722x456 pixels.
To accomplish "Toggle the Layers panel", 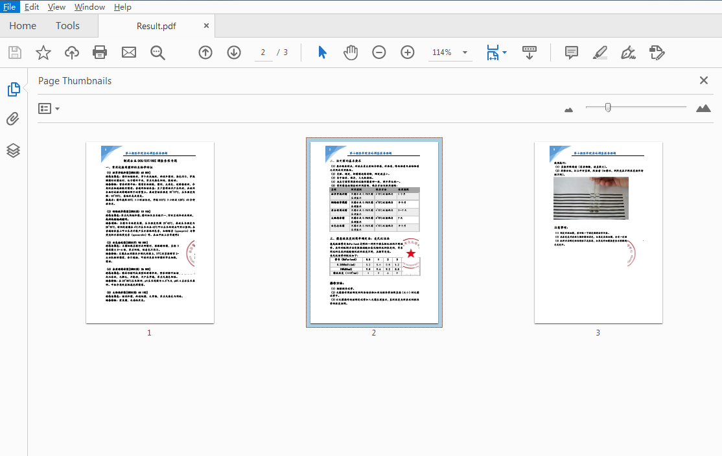I will click(x=14, y=150).
